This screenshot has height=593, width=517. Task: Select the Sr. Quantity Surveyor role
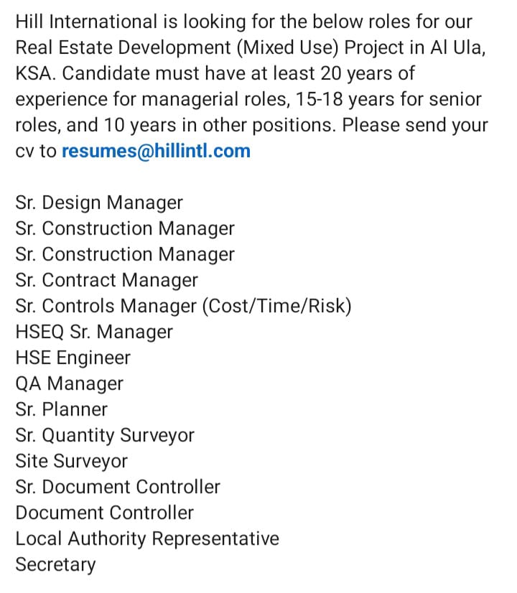pyautogui.click(x=105, y=436)
